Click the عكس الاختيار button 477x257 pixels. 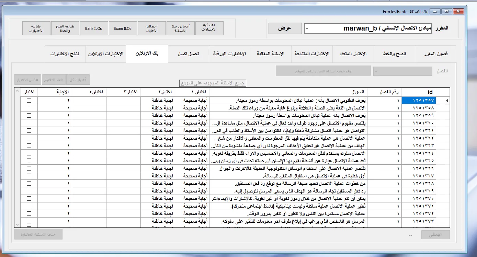(27, 80)
